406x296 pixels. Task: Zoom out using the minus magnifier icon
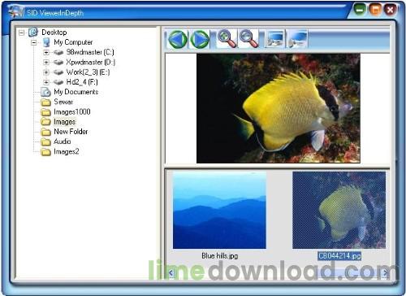[x=248, y=39]
